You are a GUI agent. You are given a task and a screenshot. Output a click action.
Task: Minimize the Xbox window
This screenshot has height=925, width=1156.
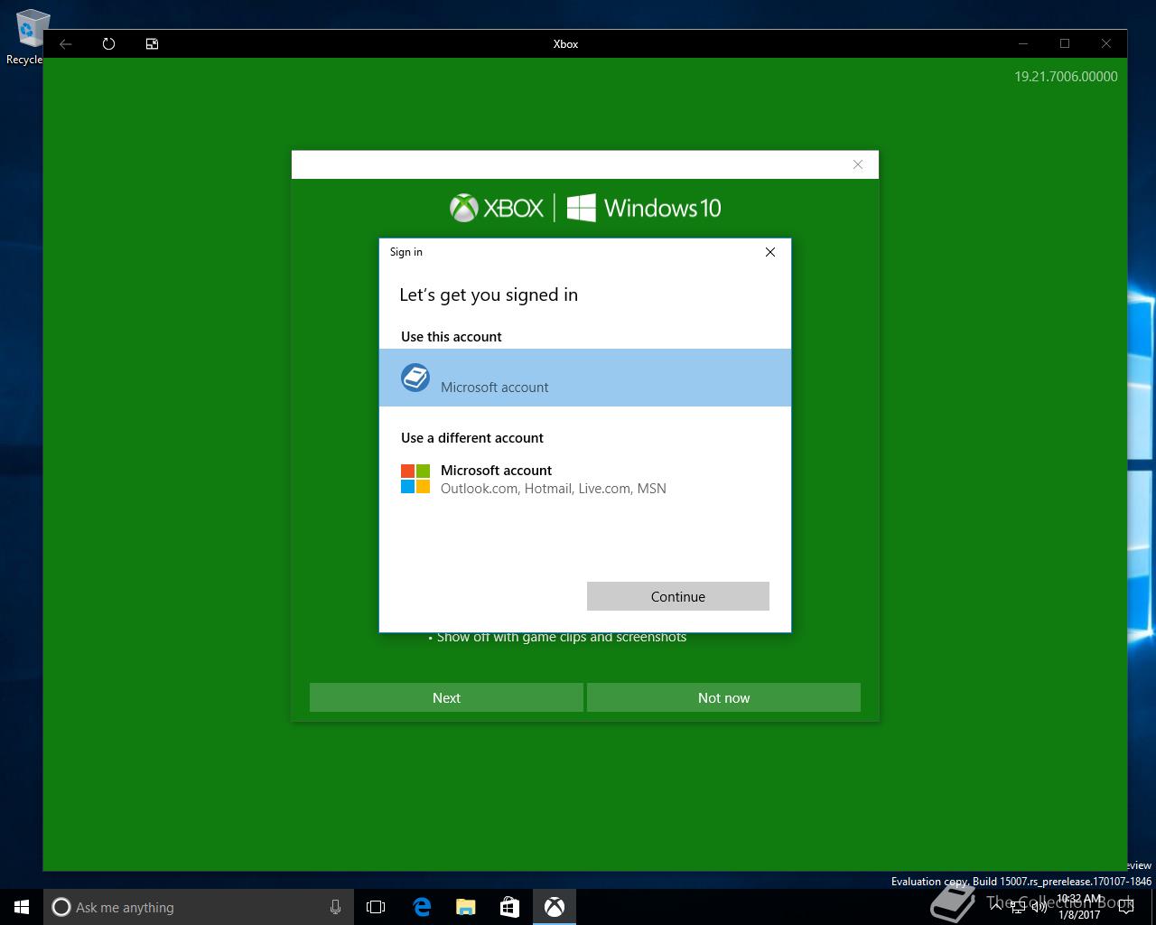1023,43
